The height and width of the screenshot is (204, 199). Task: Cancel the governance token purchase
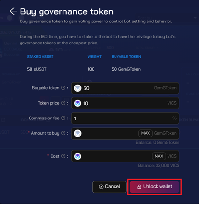tap(109, 187)
